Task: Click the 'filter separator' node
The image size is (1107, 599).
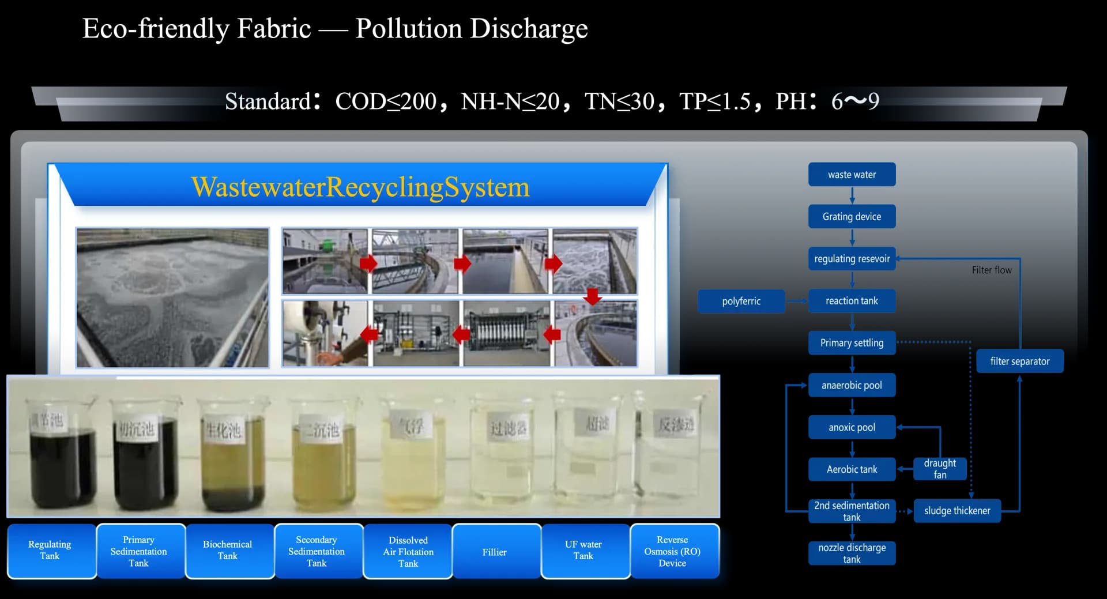Action: tap(1020, 361)
